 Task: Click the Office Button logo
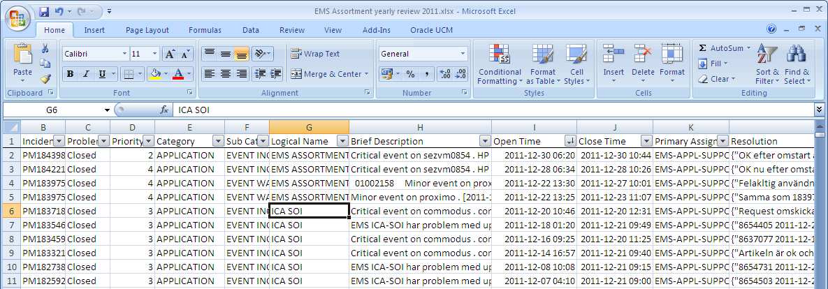pos(17,18)
